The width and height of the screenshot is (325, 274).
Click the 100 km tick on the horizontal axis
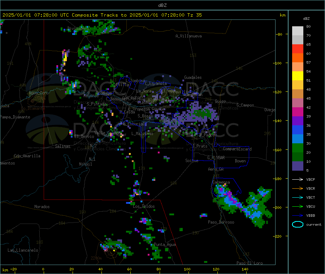point(187,269)
